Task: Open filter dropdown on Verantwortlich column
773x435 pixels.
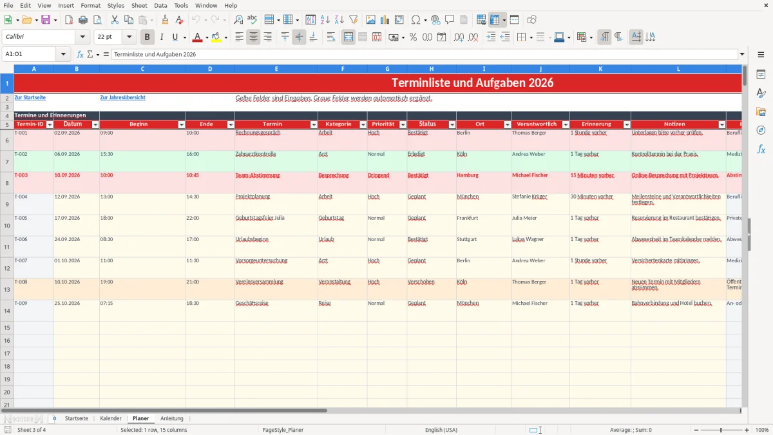Action: coord(566,124)
